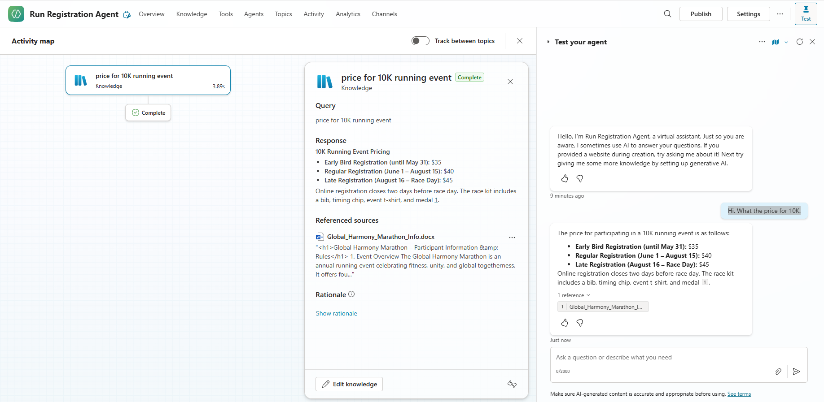Viewport: 824px width, 402px height.
Task: Click the Edit knowledge button
Action: point(349,384)
